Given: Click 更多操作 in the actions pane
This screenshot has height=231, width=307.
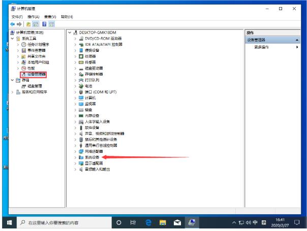Looking at the screenshot, I should (x=261, y=47).
